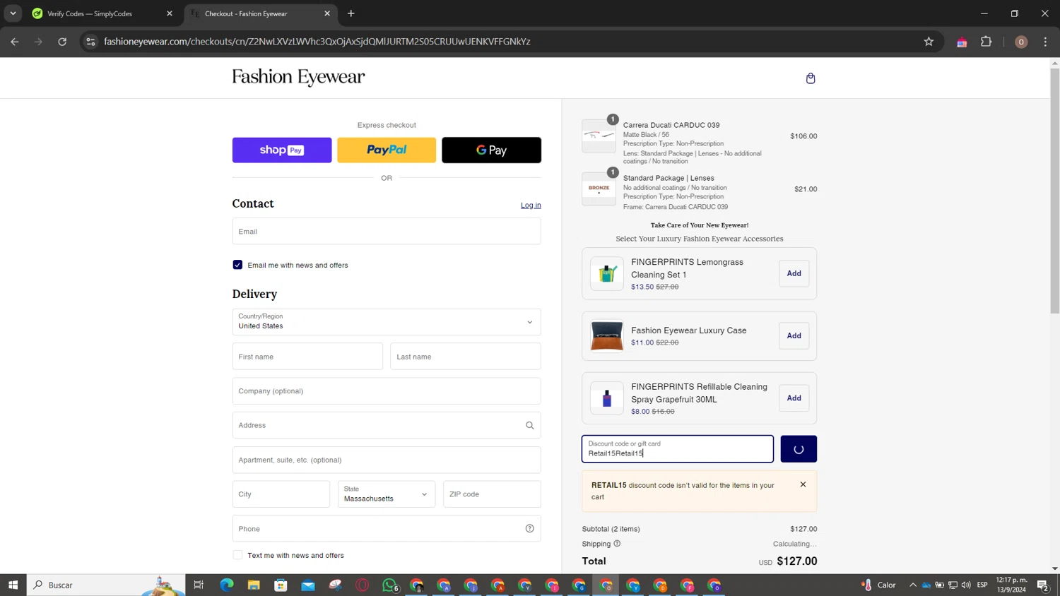Viewport: 1060px width, 596px height.
Task: Click the discount code apply button
Action: 799,449
